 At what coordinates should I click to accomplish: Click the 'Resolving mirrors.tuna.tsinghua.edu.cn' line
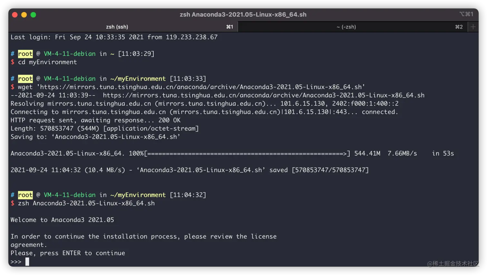[x=205, y=104]
